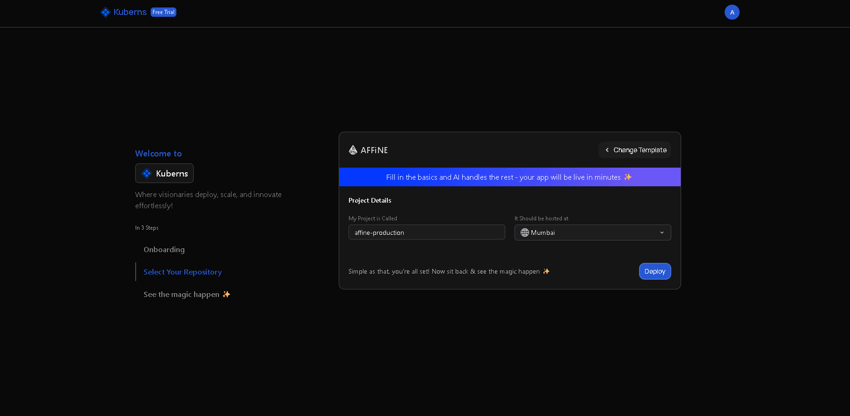Click the 'It Should be hosted at' label
The height and width of the screenshot is (416, 850).
click(x=542, y=219)
